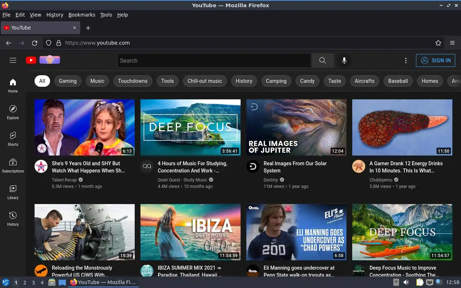
Task: Open the View menu
Action: (x=35, y=15)
